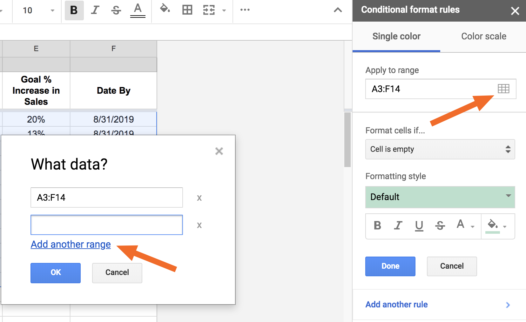The width and height of the screenshot is (526, 322).
Task: Toggle bold formatting in the toolbar
Action: 73,10
